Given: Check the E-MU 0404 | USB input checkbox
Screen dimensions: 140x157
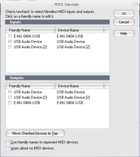Looking at the screenshot, I should click(x=10, y=36).
